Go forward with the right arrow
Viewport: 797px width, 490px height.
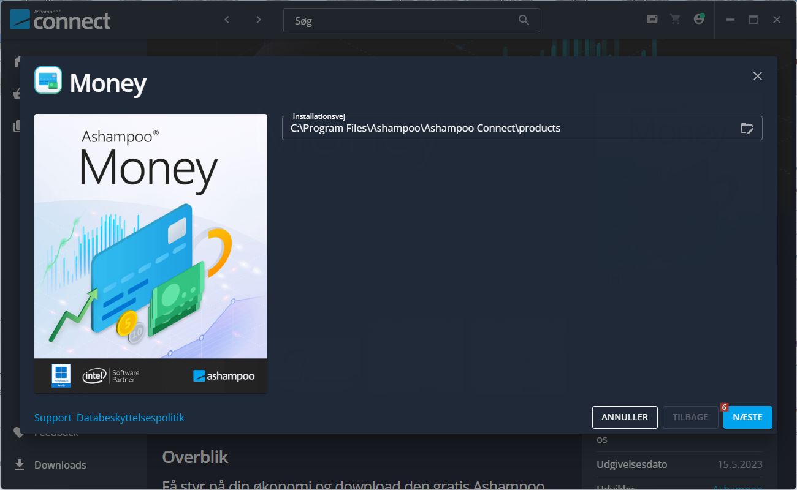[x=259, y=20]
